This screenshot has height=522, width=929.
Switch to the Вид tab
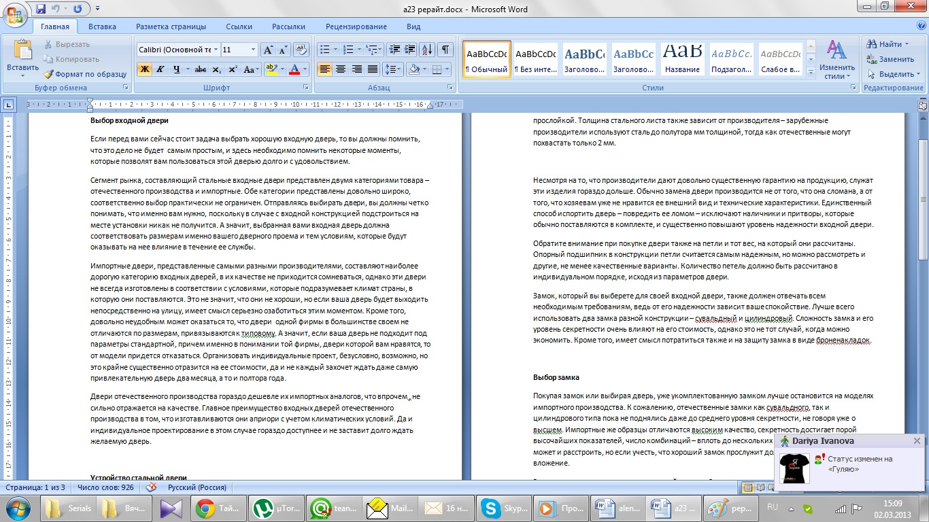(413, 27)
